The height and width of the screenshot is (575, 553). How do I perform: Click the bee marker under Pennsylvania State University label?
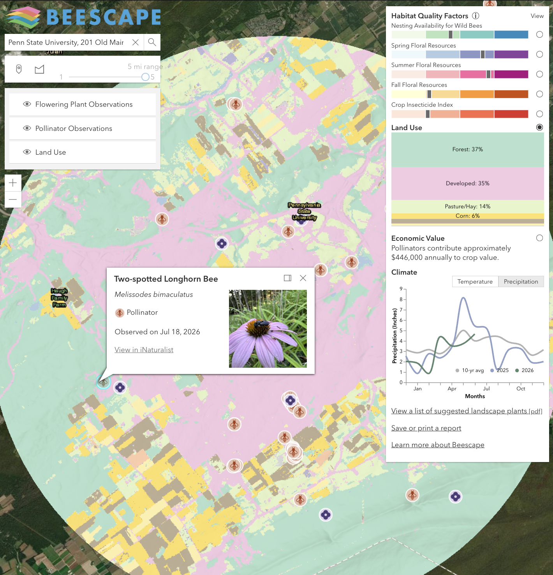tap(288, 231)
